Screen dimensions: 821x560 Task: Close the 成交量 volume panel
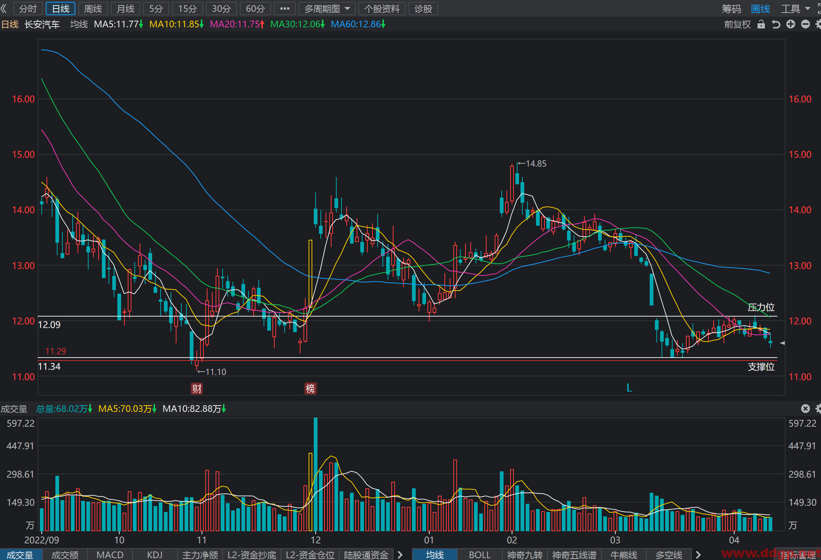[805, 409]
